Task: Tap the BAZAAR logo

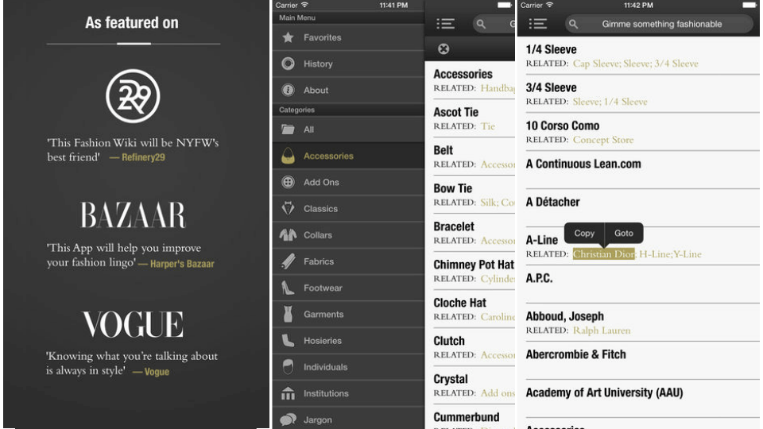Action: click(133, 215)
